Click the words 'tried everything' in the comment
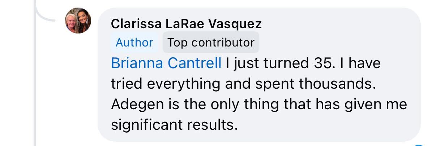 click(x=166, y=84)
